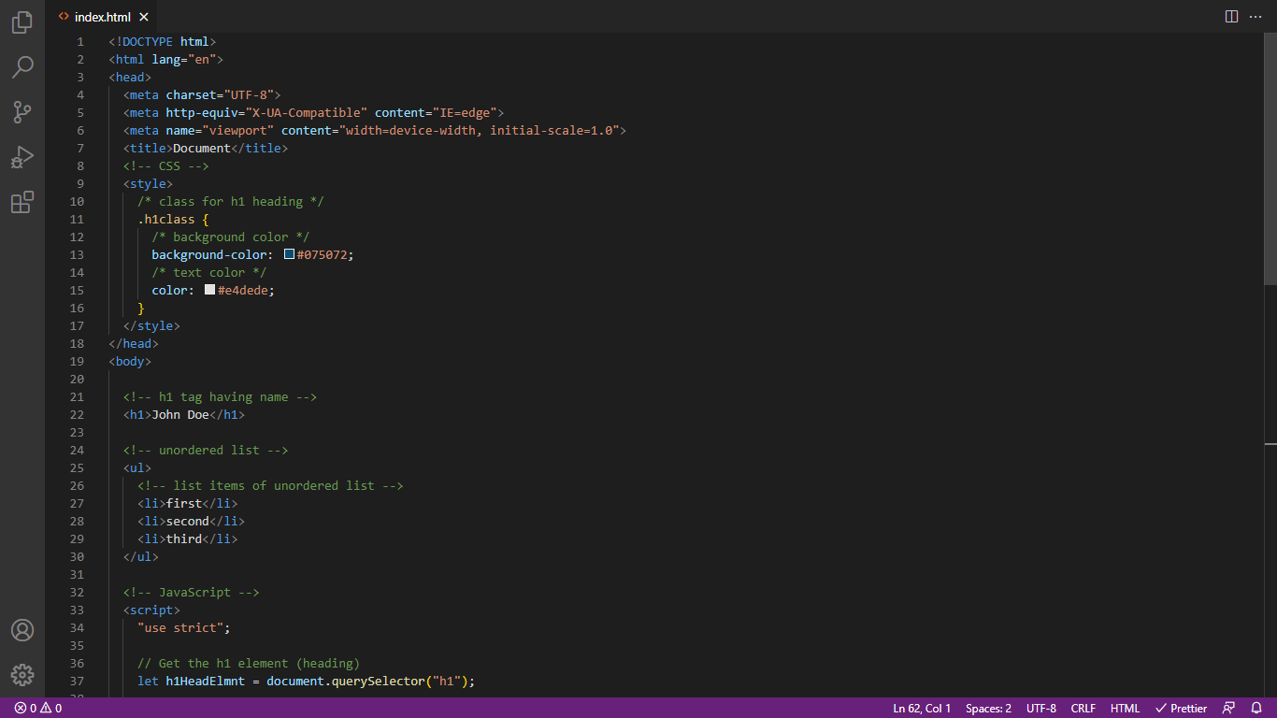Click the vertical editor scrollbar
Viewport: 1277px width, 718px height.
point(1270,159)
